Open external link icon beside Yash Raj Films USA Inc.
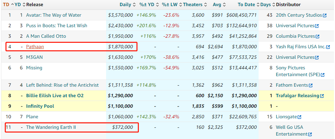Viewport: 335px width, 139px height. click(x=328, y=47)
